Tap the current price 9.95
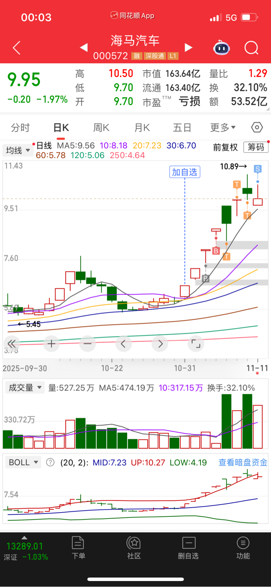 [x=24, y=80]
